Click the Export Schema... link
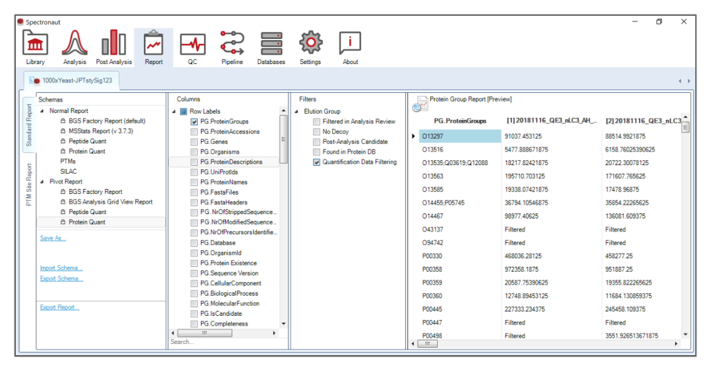The height and width of the screenshot is (371, 711). (61, 279)
